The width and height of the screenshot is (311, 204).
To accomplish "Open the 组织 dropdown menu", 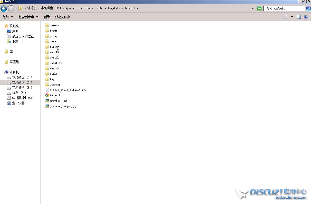I will [x=8, y=17].
